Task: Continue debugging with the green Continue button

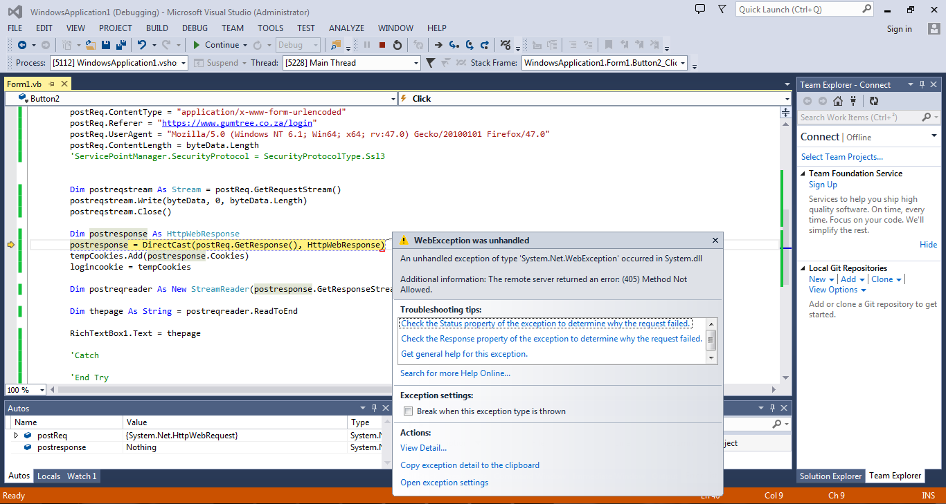Action: (x=215, y=45)
